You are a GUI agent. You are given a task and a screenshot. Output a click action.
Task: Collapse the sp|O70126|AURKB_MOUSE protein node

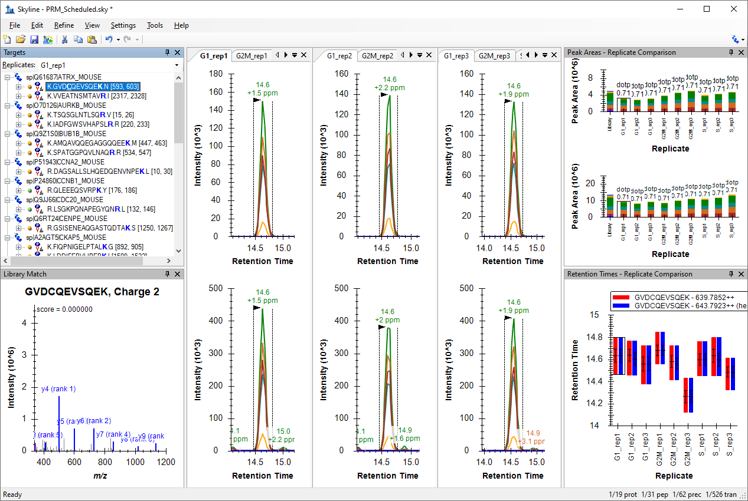pos(8,106)
